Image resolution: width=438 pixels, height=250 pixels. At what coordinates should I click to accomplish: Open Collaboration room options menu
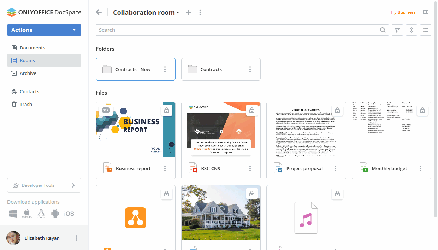200,12
